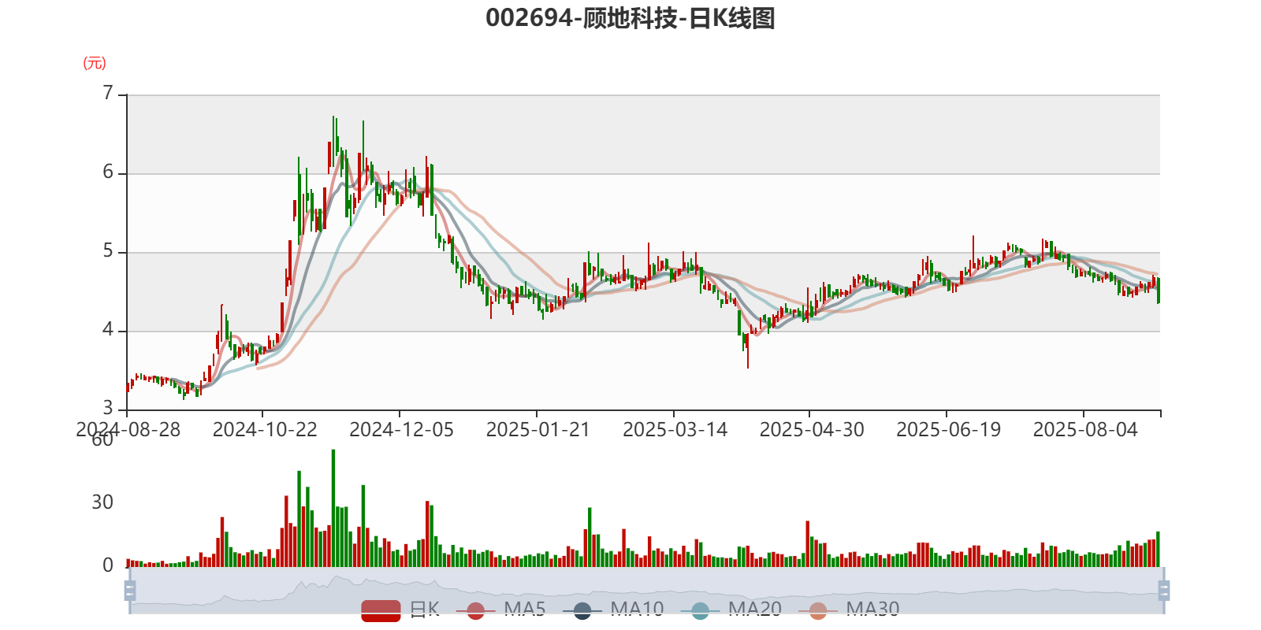Click the volume axis label 30
1261x630 pixels.
102,502
